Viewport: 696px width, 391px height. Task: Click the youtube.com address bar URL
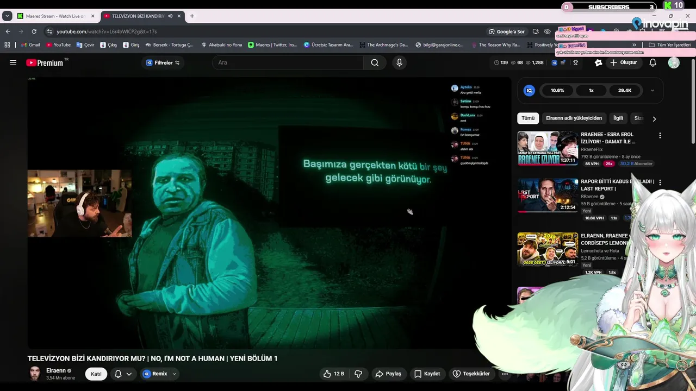coord(107,31)
